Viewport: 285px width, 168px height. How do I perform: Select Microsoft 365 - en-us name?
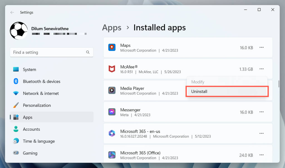click(x=140, y=131)
